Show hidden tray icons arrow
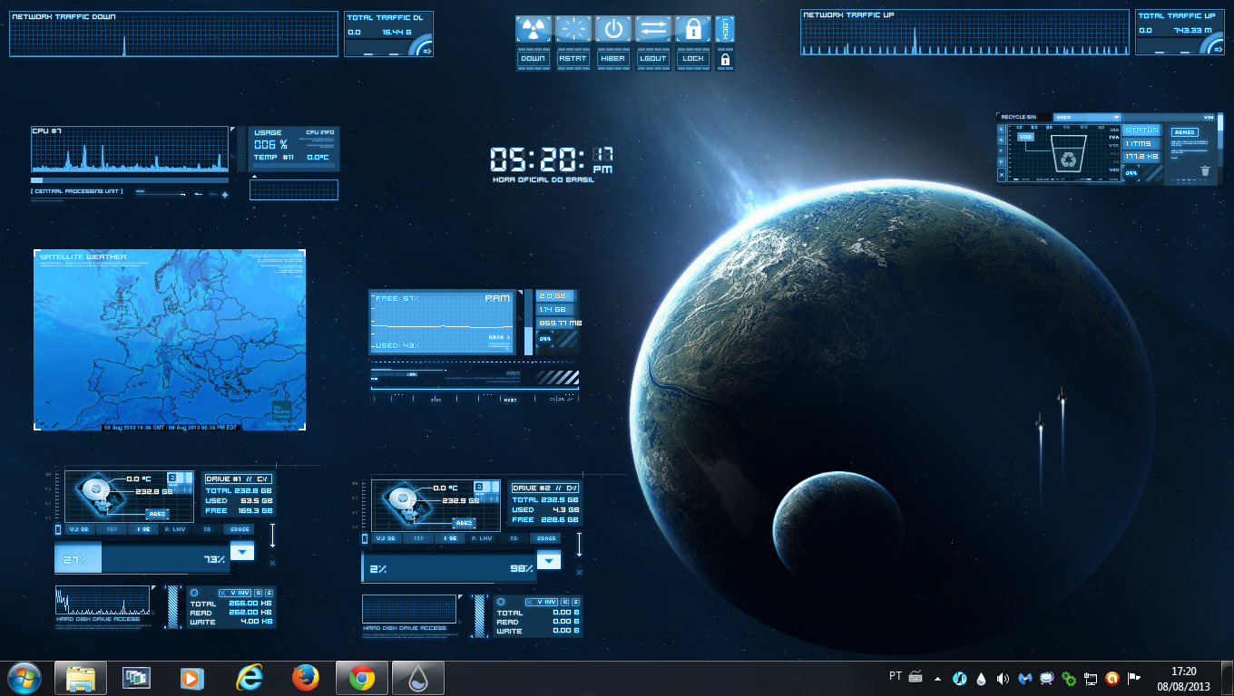This screenshot has height=696, width=1234. point(937,678)
